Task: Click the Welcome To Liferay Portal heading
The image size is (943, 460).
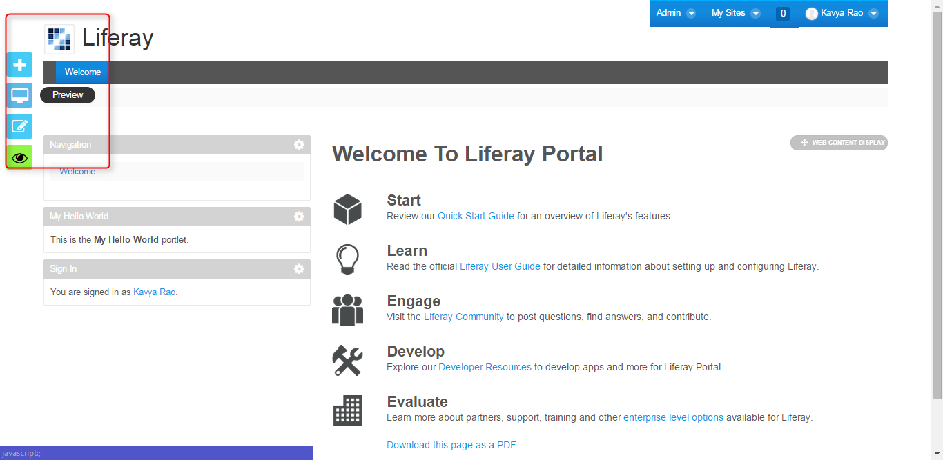Action: (467, 154)
